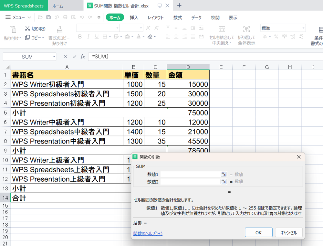Click cell WPS Writer初級者入門
Screen dimensions: 323x246
[x=67, y=84]
